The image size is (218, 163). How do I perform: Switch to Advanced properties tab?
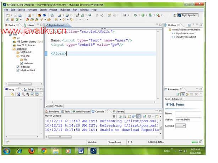[x=177, y=99]
